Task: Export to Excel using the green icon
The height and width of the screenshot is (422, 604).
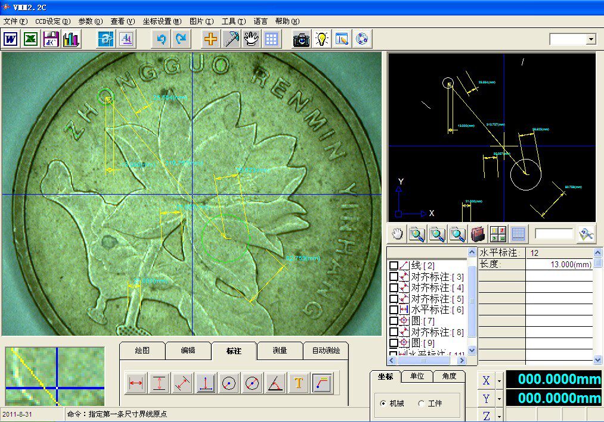Action: [30, 39]
